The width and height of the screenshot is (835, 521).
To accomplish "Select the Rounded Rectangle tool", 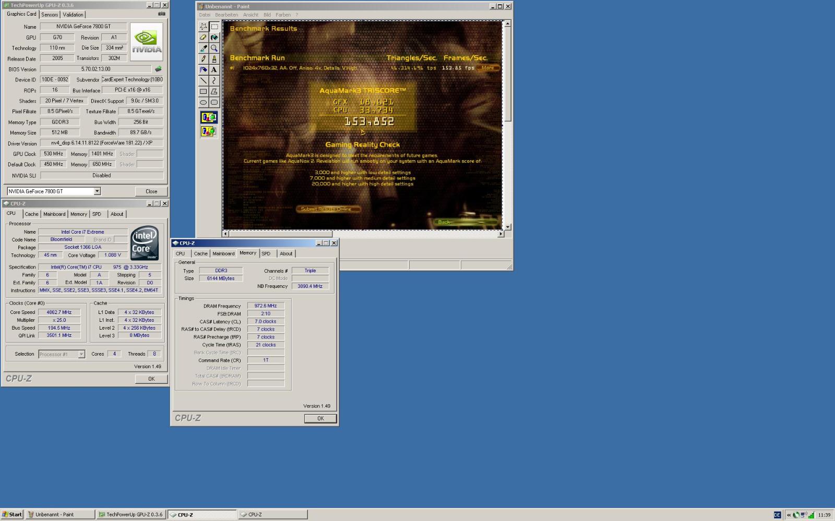I will point(214,102).
